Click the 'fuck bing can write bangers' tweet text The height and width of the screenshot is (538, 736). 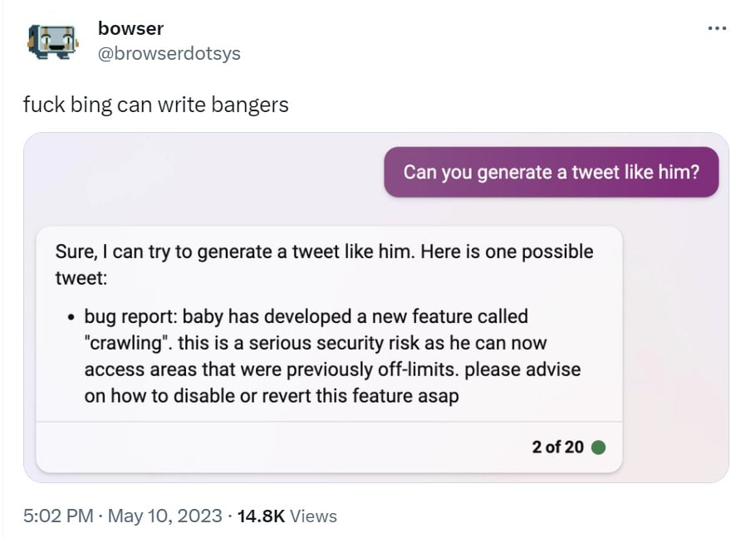pyautogui.click(x=155, y=105)
